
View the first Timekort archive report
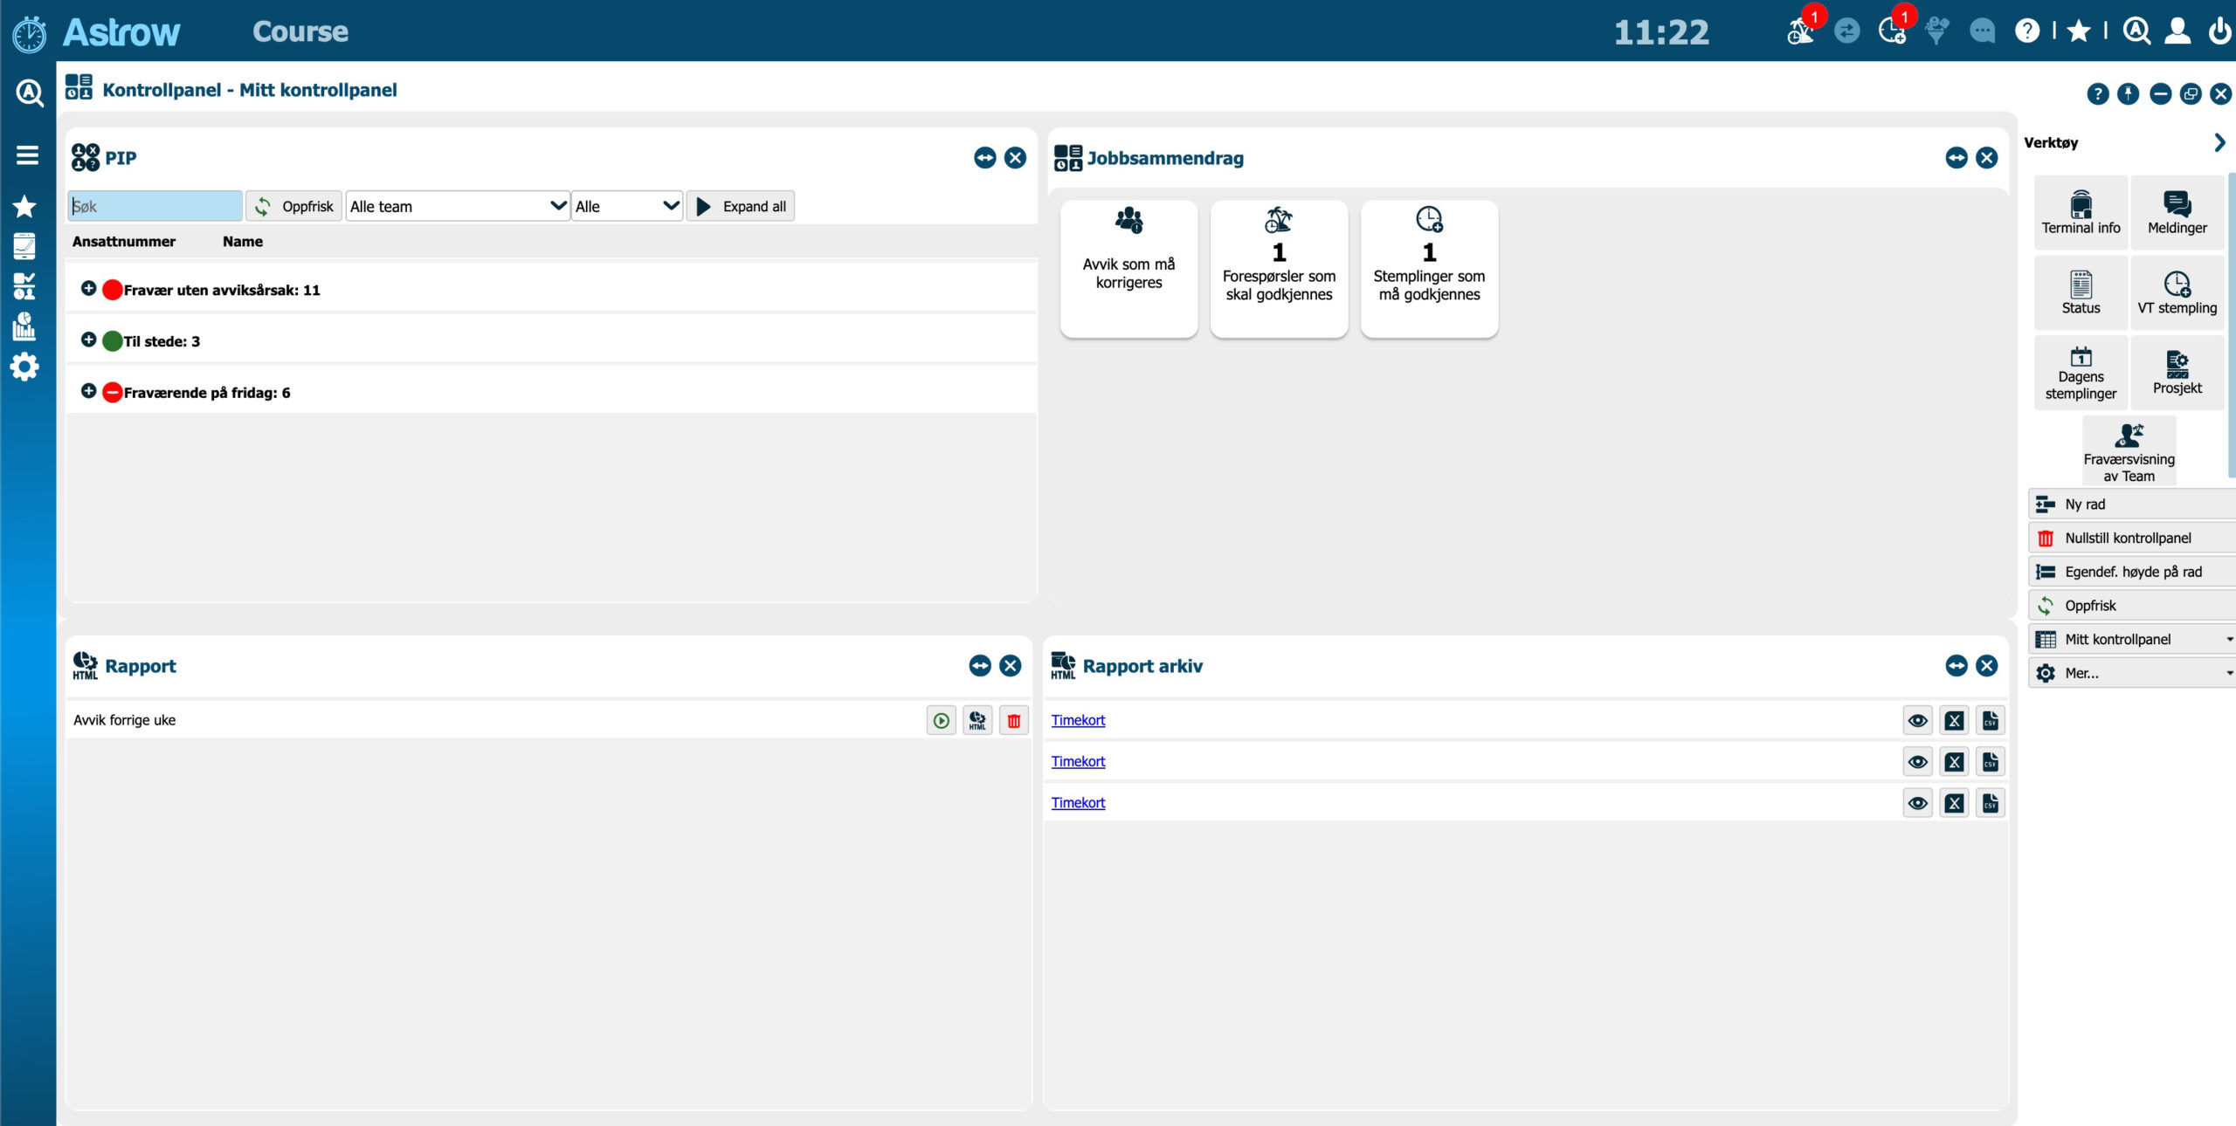[1917, 720]
